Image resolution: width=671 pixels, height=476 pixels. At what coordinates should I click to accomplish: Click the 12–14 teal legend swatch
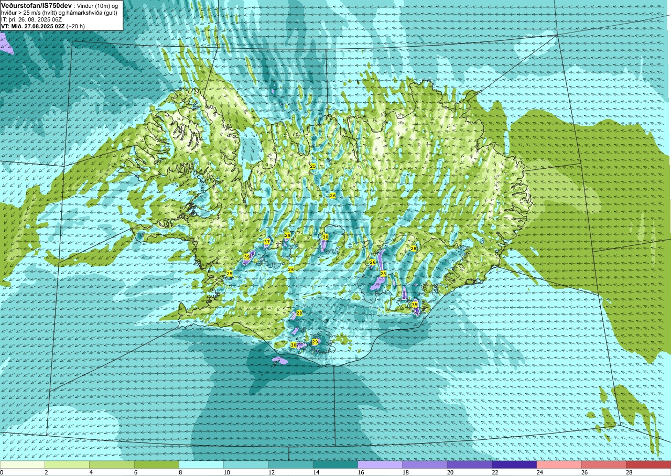pos(291,464)
